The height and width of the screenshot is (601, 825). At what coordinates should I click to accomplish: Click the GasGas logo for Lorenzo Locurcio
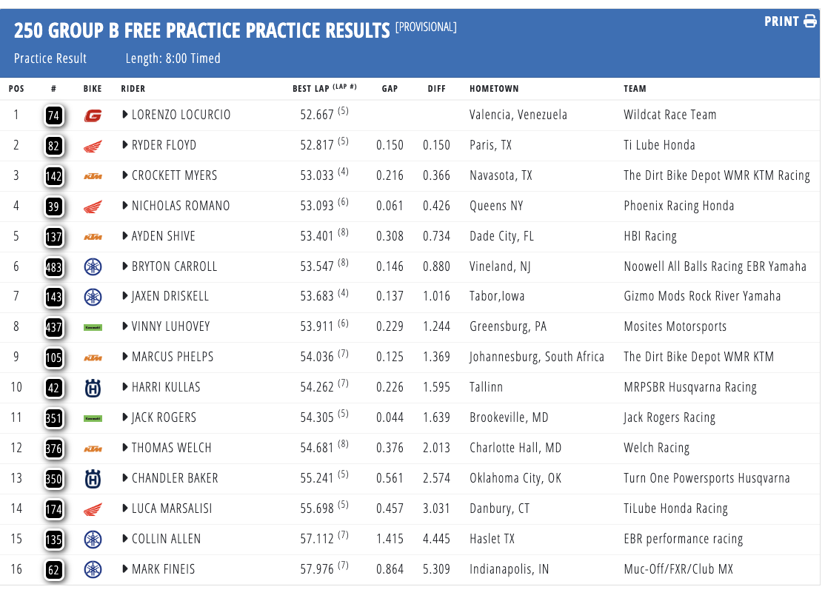(x=93, y=115)
